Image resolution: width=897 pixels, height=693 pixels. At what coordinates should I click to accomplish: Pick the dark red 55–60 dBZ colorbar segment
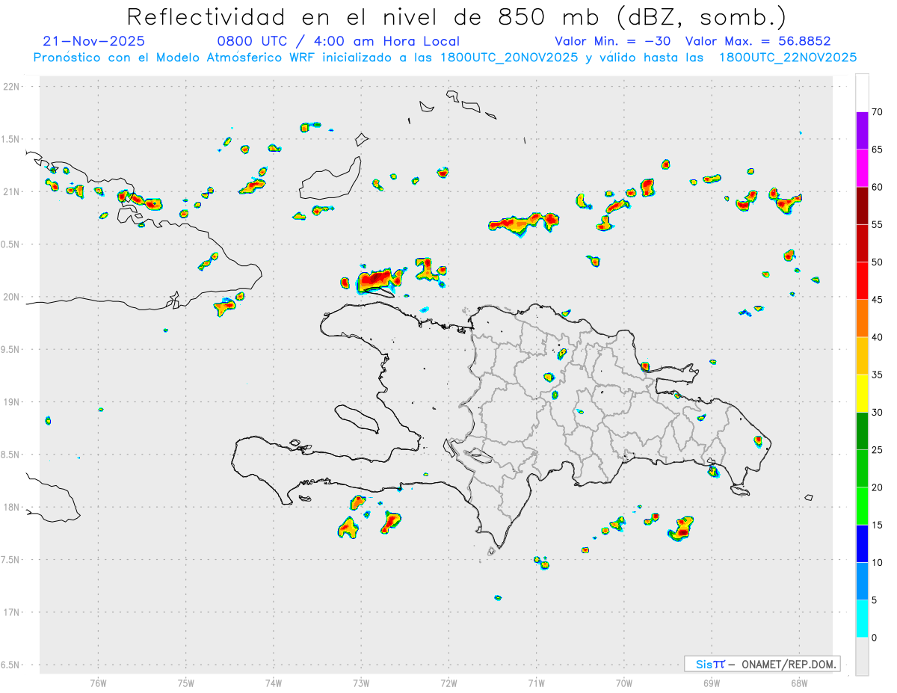coord(862,206)
